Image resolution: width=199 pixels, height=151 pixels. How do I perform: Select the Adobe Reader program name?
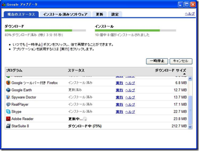click(23, 119)
